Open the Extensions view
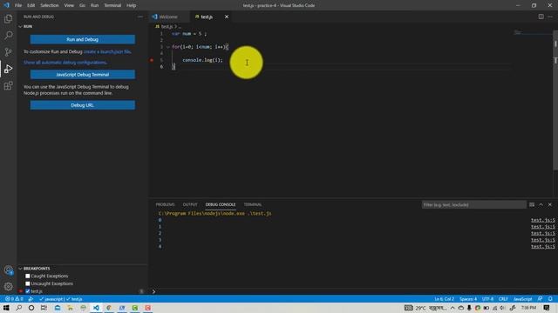Viewport: 558px width, 313px height. [x=8, y=85]
